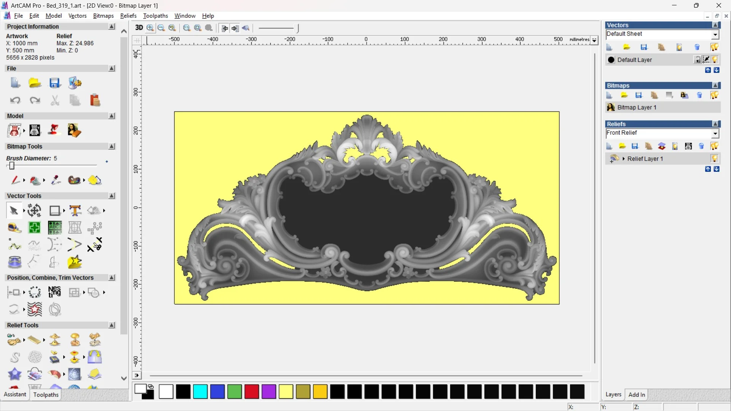Image resolution: width=731 pixels, height=411 pixels.
Task: Select the Paint brush bitmap tool
Action: click(15, 180)
